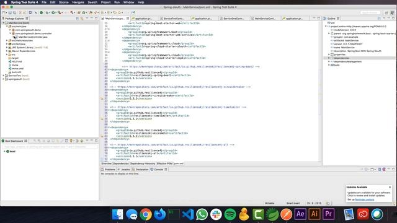Open Spring Tool Suite leaf icon in Dock
Screen dimensions: 397x223
click(272, 214)
